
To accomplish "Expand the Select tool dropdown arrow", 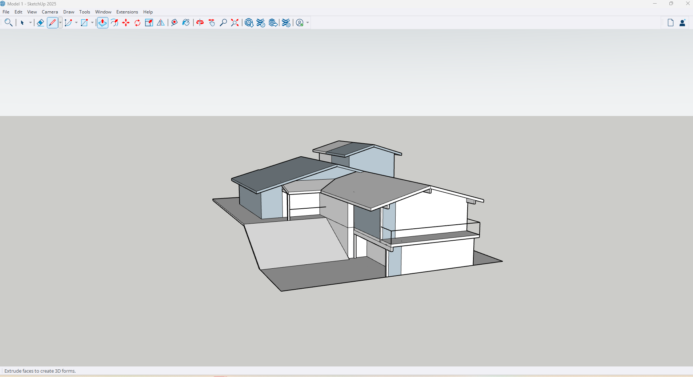I will pos(31,23).
